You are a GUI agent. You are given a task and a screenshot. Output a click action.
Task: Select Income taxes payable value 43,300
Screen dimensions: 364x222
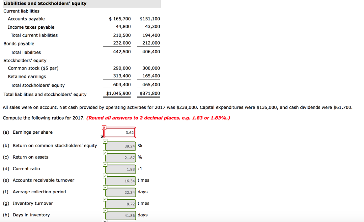[x=152, y=27]
